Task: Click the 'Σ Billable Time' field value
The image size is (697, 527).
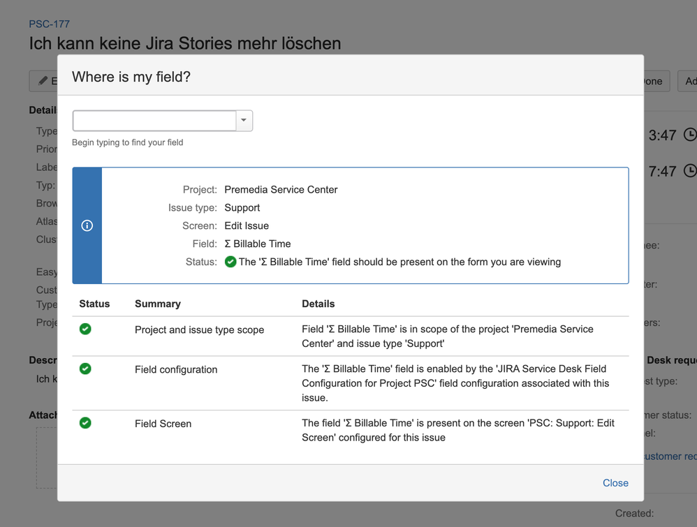Action: coord(258,244)
